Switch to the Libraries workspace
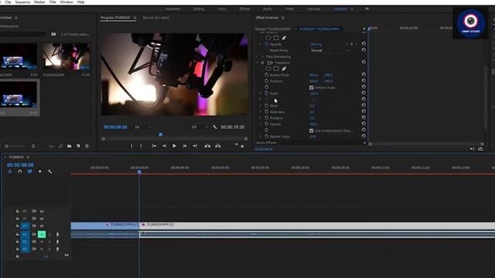 click(x=313, y=8)
